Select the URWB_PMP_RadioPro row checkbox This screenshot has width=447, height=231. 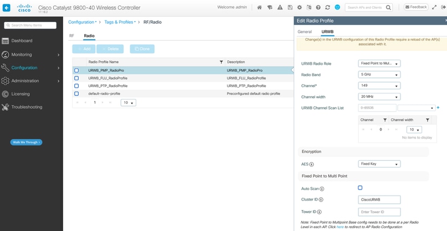tap(76, 70)
